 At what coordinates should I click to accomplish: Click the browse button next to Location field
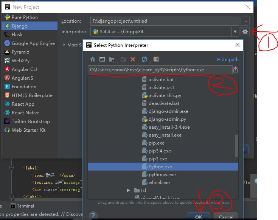(245, 21)
